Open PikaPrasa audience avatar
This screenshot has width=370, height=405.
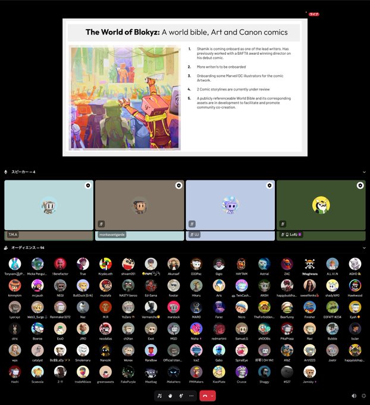click(x=287, y=329)
